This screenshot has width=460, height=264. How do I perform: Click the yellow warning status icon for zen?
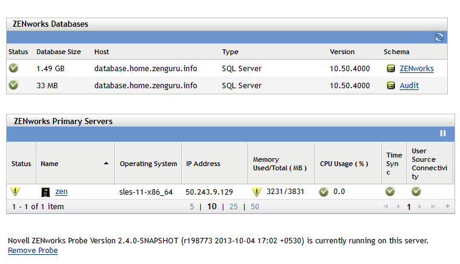(x=15, y=192)
